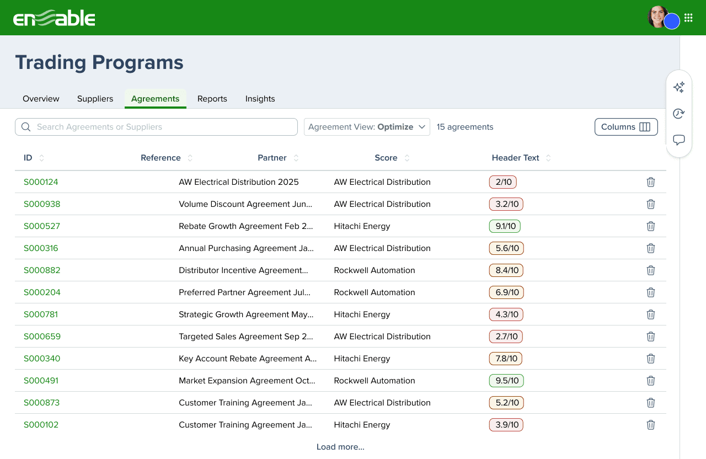The image size is (706, 459).
Task: Open agreement S000781 link
Action: pyautogui.click(x=41, y=314)
